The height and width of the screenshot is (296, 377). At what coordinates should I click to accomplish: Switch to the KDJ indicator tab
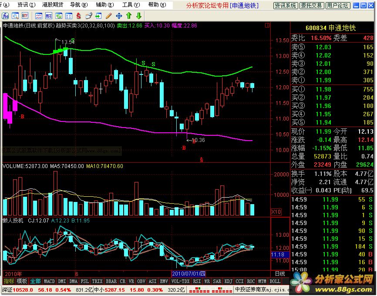[x=229, y=281]
